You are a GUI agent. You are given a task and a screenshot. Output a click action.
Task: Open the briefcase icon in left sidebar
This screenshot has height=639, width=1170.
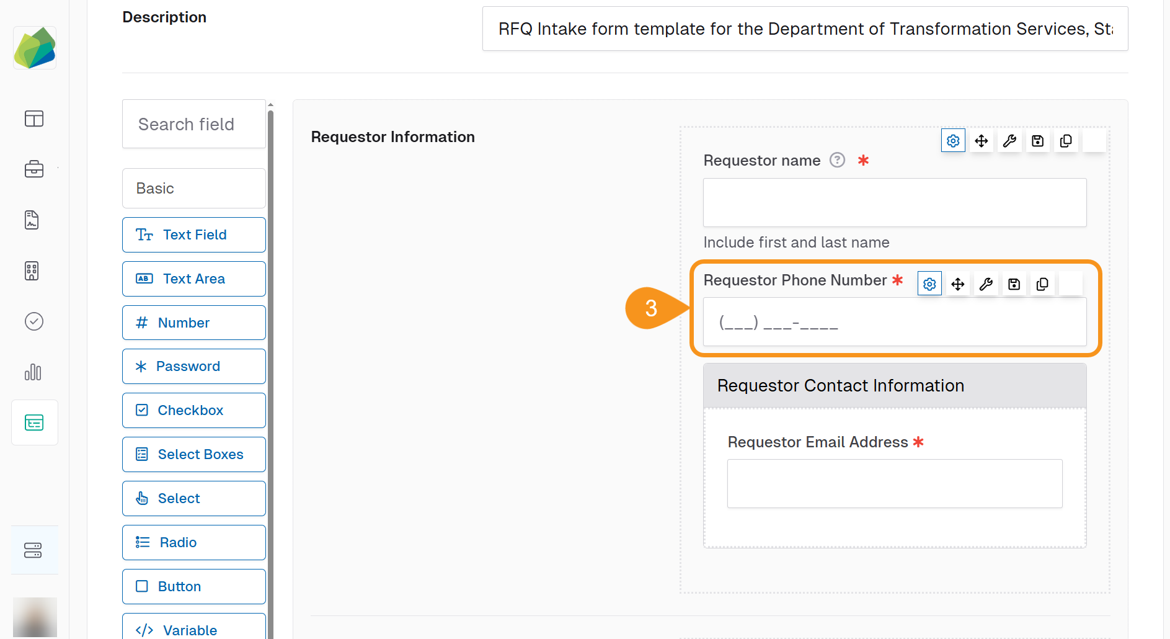(33, 169)
